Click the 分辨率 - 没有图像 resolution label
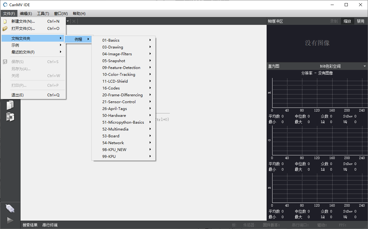 point(317,73)
